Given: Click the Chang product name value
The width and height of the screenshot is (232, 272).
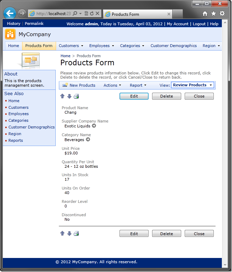Looking at the screenshot, I should click(x=70, y=112).
